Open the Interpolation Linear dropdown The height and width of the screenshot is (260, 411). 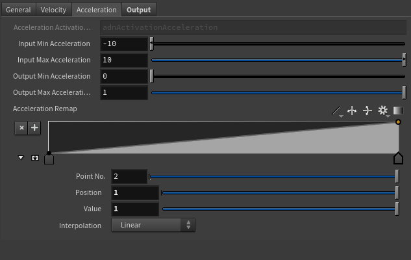point(153,225)
